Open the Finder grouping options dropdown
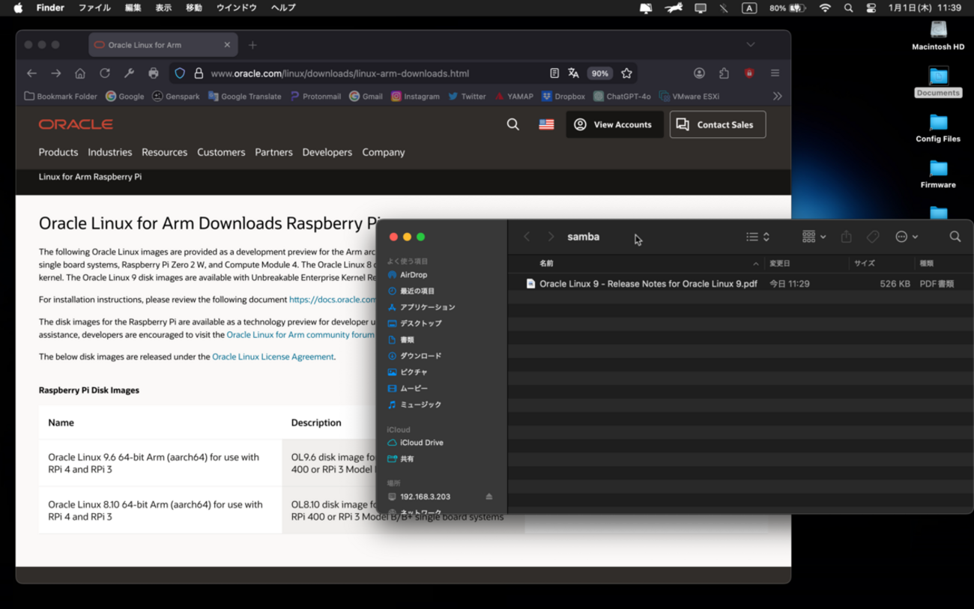974x609 pixels. pos(814,237)
